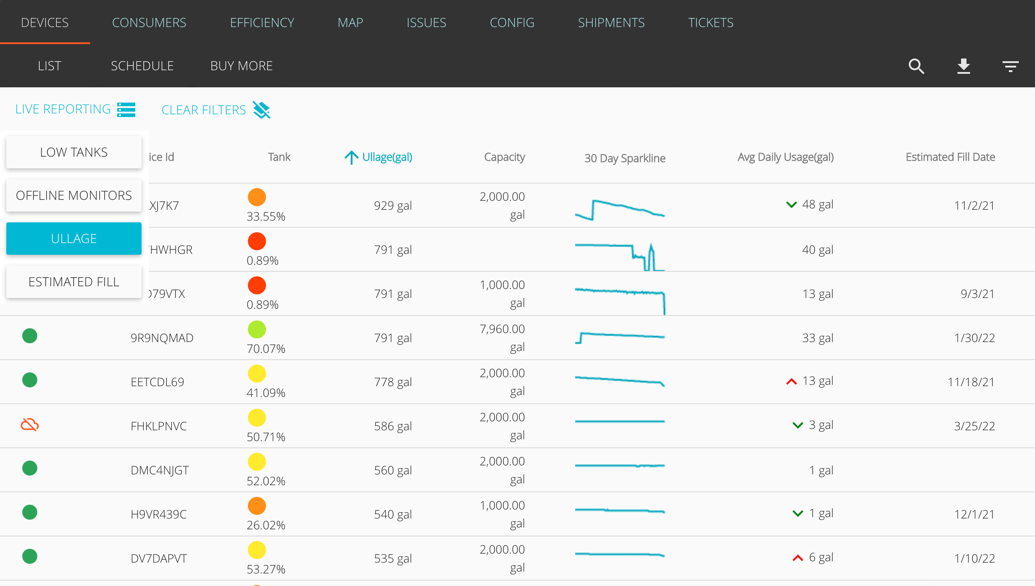Click the offline cloud icon for FHKLPNVC

point(30,424)
